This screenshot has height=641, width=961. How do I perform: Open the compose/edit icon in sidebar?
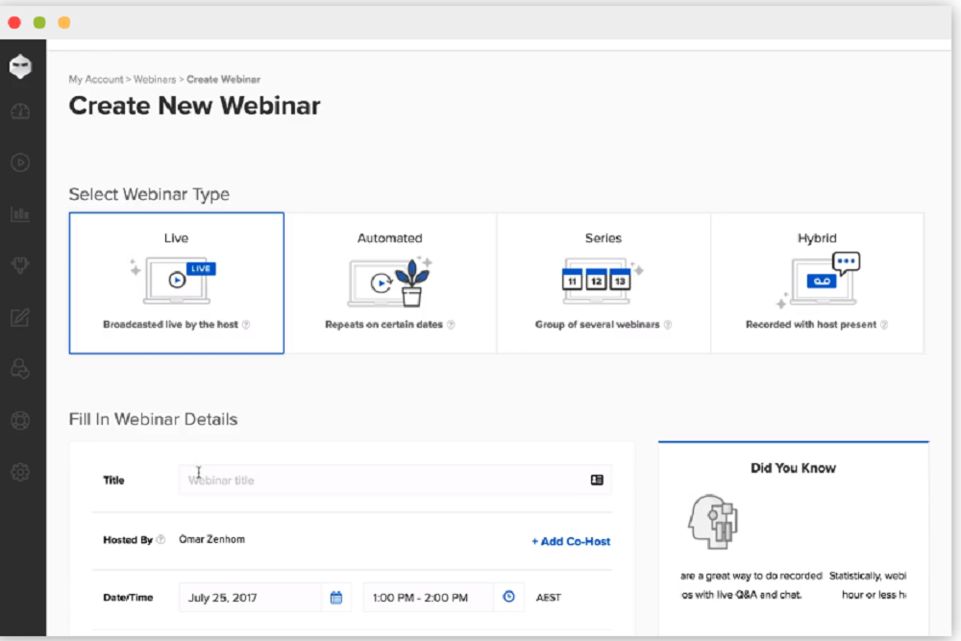point(21,317)
